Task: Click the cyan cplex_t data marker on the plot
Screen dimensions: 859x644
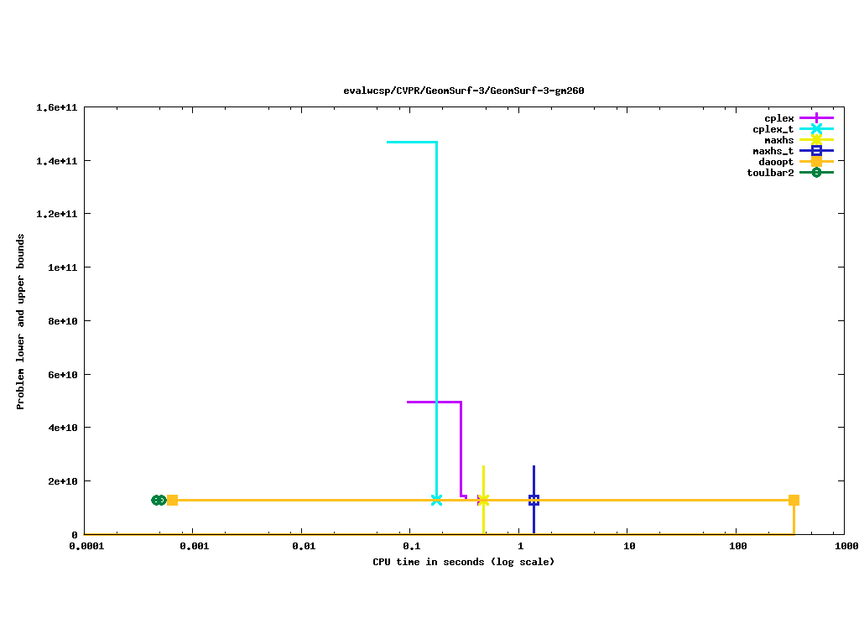Action: coord(436,500)
